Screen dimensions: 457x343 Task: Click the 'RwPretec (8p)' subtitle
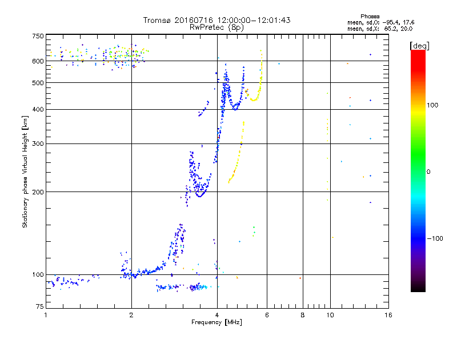coord(217,27)
